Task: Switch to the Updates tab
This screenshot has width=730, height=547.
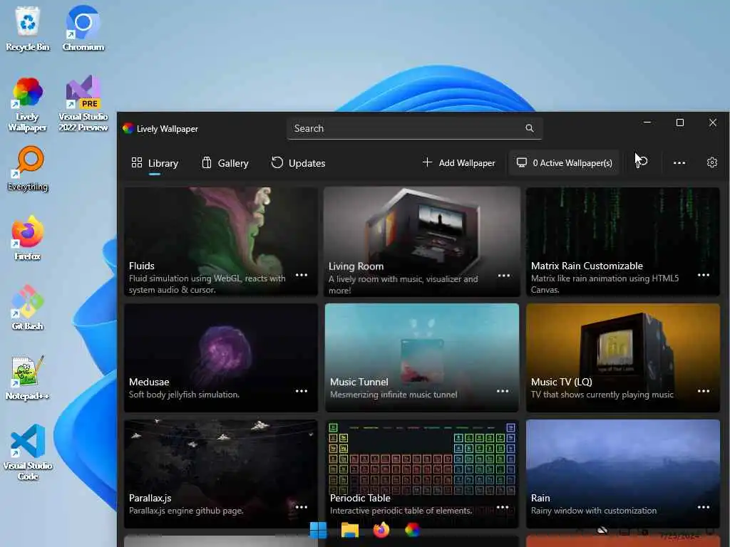Action: pos(299,163)
